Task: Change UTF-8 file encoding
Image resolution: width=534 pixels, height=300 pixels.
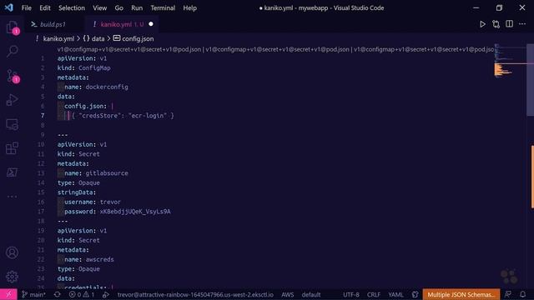Action: pyautogui.click(x=350, y=294)
